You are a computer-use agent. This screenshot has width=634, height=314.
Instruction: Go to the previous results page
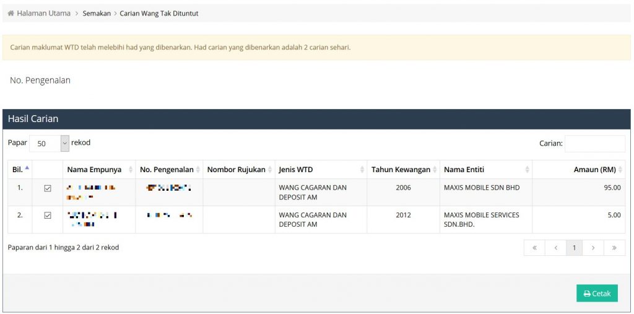(x=555, y=248)
